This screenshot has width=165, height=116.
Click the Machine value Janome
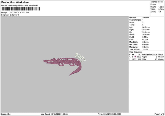pos(145,18)
